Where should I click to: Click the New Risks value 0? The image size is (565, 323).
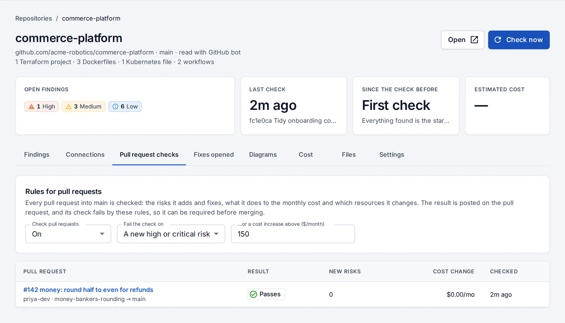pos(331,294)
